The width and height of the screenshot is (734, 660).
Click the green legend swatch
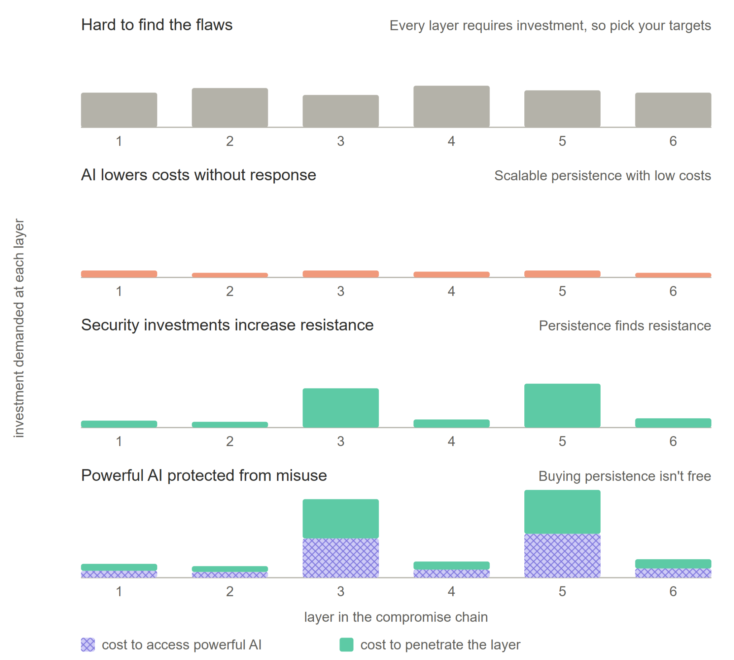point(346,645)
